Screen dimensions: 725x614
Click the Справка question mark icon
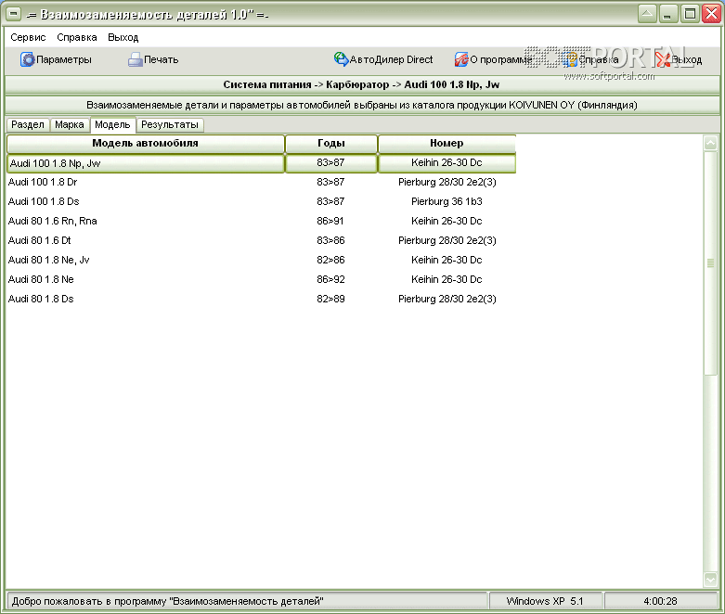(572, 59)
